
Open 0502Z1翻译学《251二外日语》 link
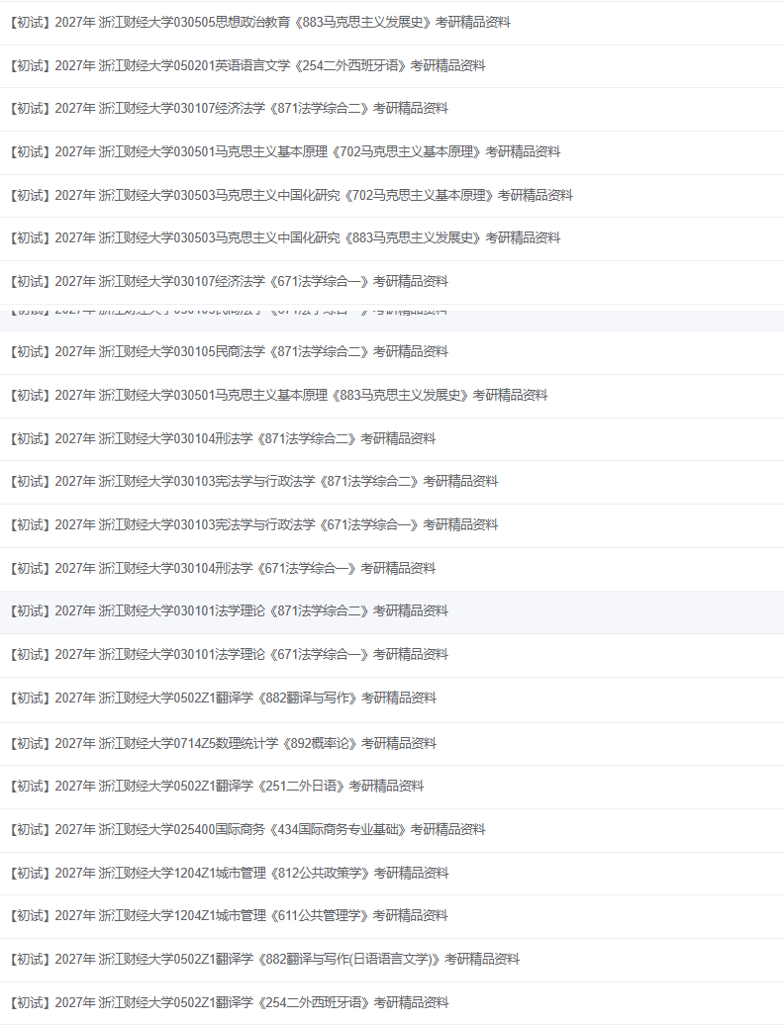click(x=217, y=786)
